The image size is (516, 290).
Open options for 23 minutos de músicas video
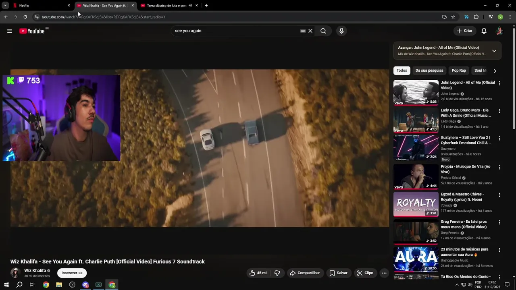click(499, 250)
